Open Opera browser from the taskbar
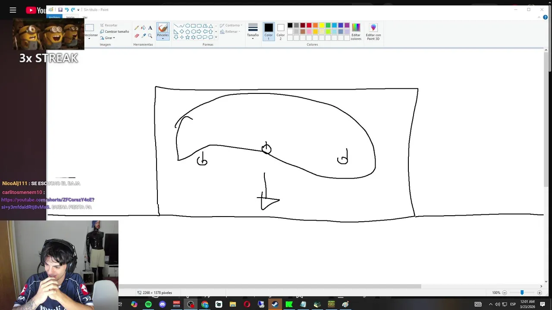This screenshot has width=552, height=310. (247, 304)
